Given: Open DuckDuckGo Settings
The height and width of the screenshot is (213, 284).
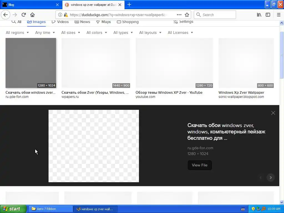Looking at the screenshot, I should point(183,22).
